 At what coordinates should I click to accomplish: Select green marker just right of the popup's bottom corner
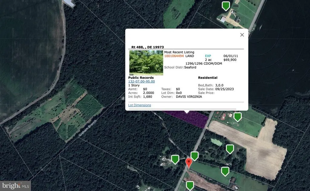click(x=238, y=117)
